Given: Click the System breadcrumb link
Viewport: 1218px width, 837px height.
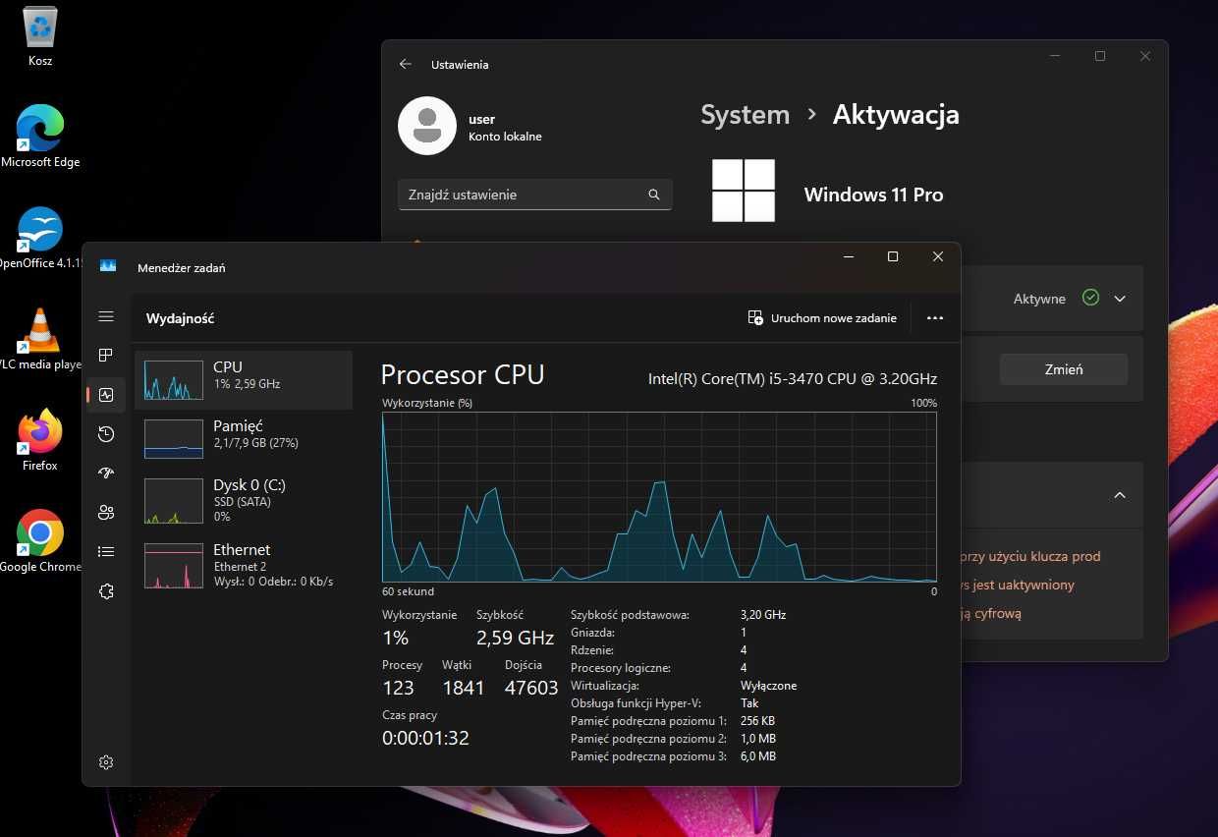Looking at the screenshot, I should [745, 115].
